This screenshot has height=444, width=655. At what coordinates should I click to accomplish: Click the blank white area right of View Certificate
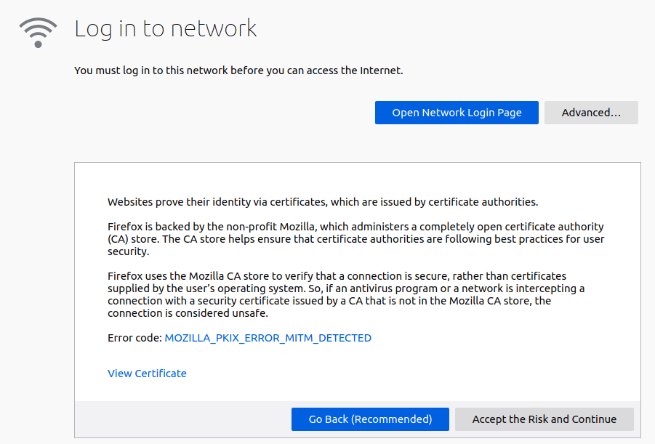pos(400,374)
